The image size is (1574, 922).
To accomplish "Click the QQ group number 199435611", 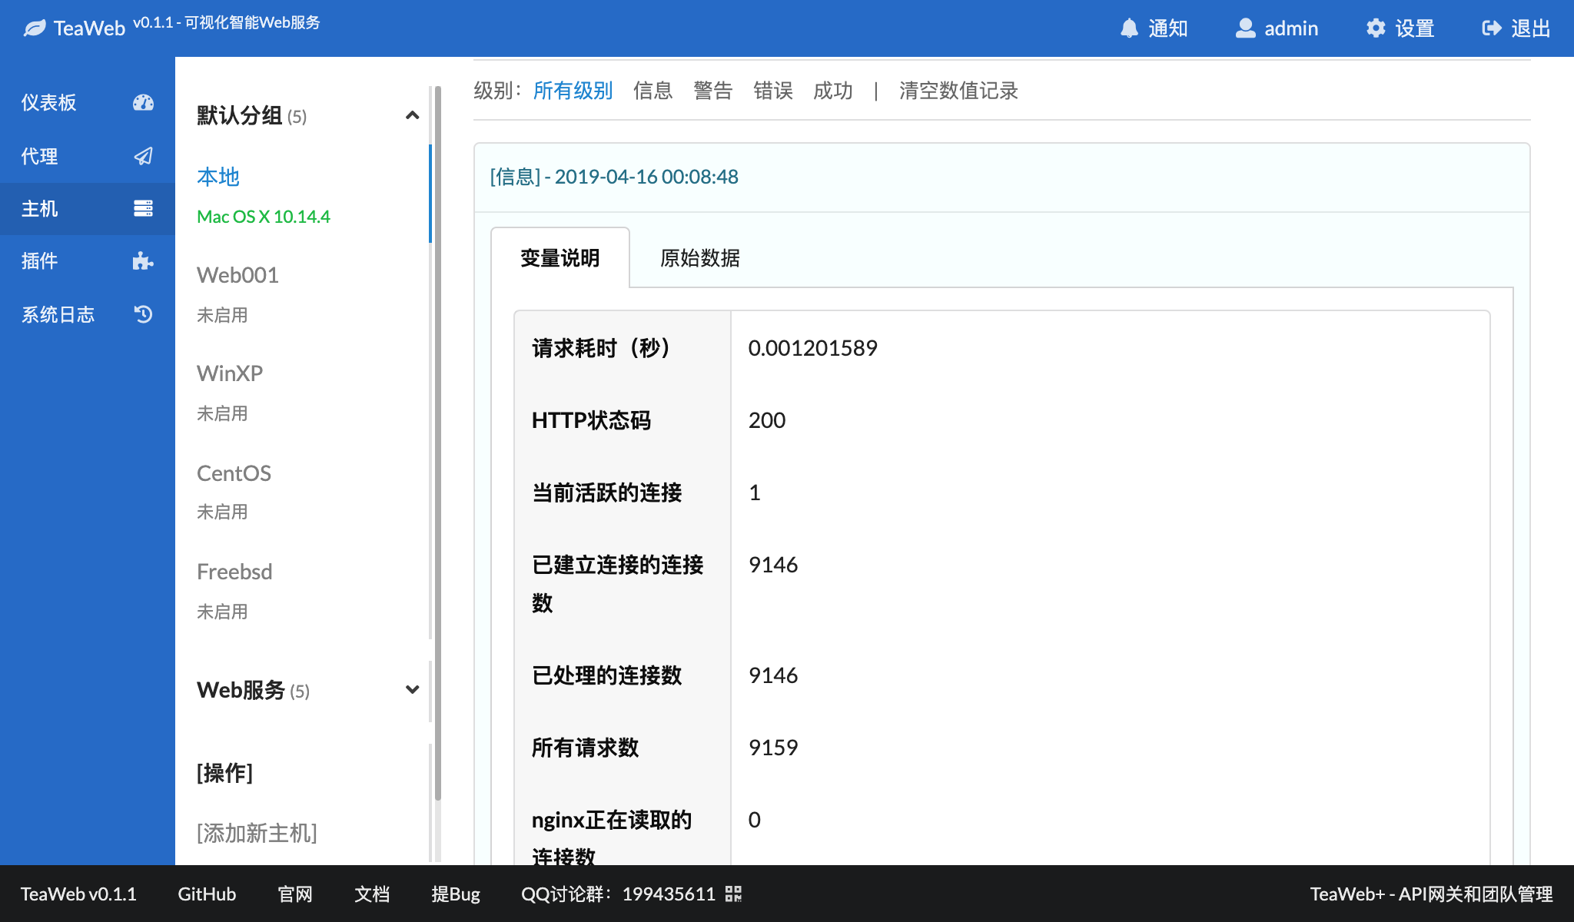I will [x=669, y=894].
